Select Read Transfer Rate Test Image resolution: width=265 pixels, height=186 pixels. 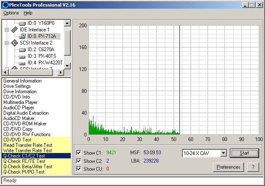[x=36, y=145]
